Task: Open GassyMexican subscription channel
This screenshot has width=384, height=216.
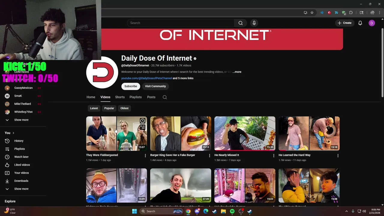Action: tap(23, 88)
